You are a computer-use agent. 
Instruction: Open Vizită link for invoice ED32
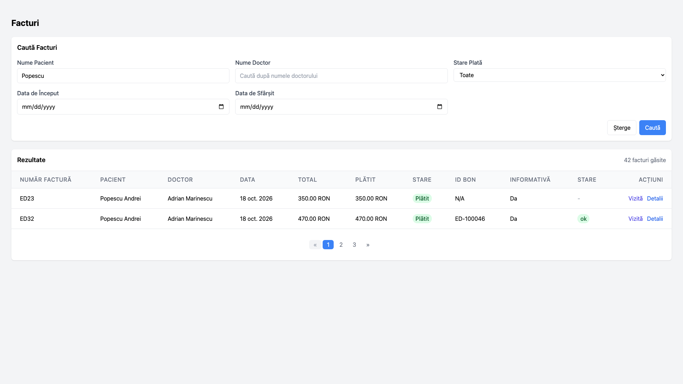point(635,219)
